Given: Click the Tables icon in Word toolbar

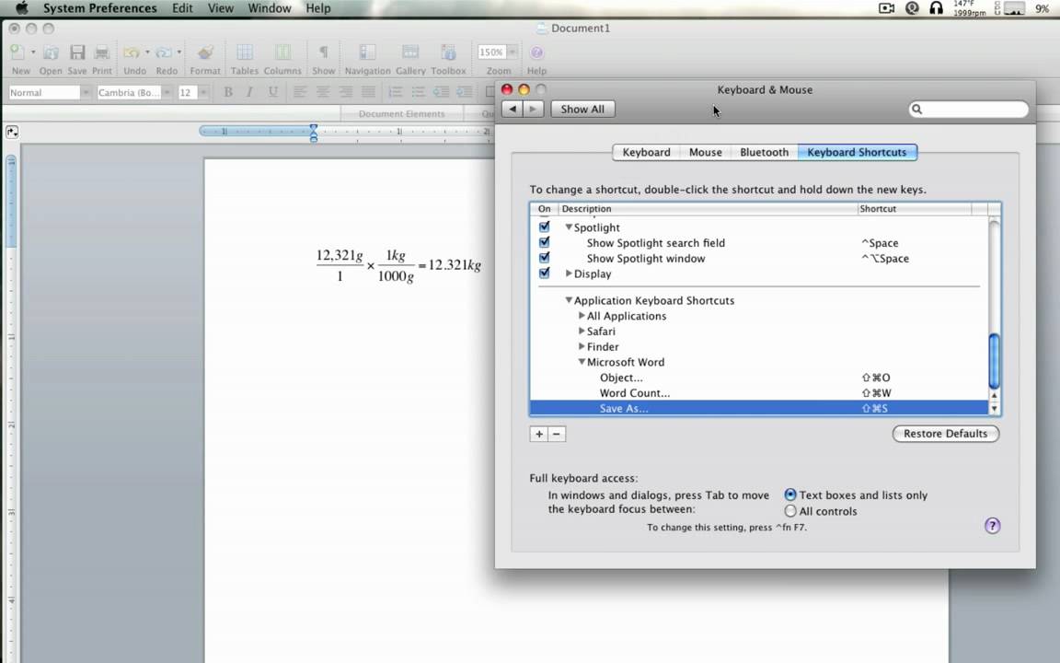Looking at the screenshot, I should [x=245, y=52].
